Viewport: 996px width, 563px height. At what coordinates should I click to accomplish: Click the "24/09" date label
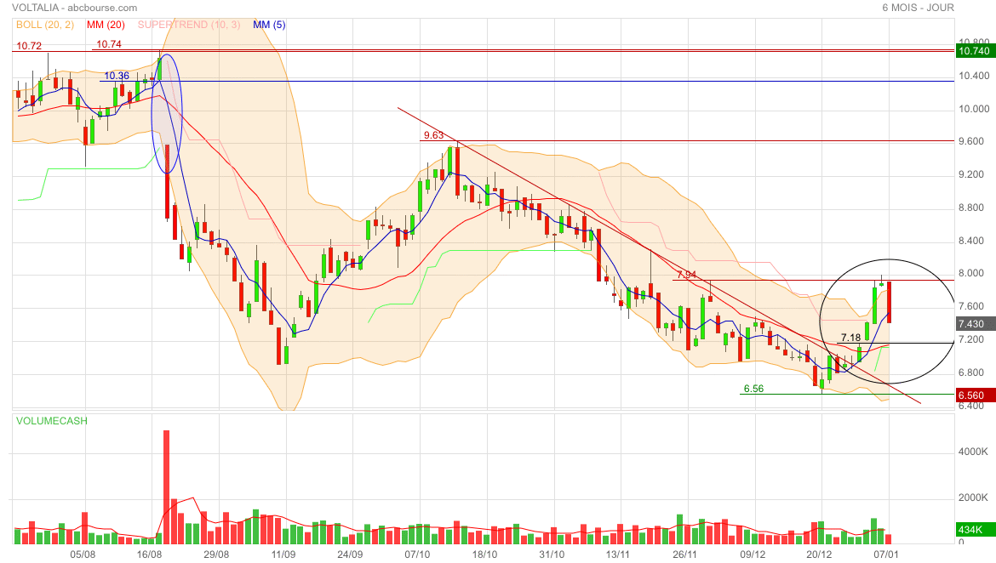[x=350, y=554]
